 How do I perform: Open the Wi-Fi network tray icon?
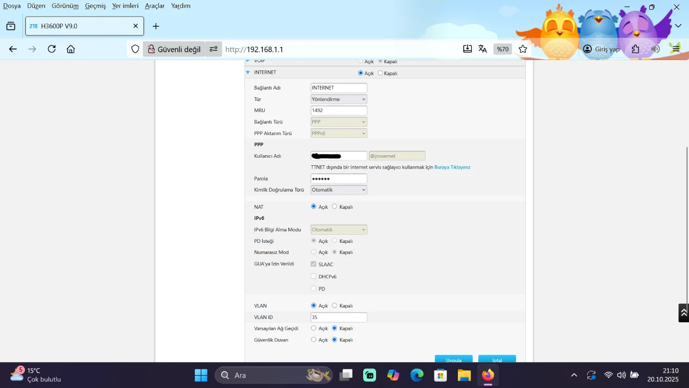[x=608, y=375]
